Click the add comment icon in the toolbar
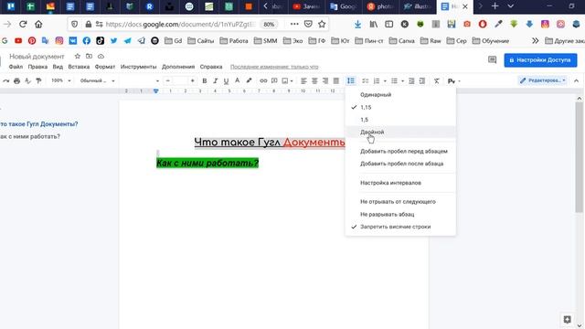This screenshot has width=585, height=329. tap(274, 81)
